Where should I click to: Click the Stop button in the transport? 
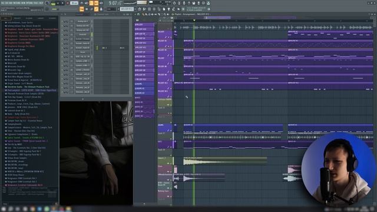coord(63,4)
